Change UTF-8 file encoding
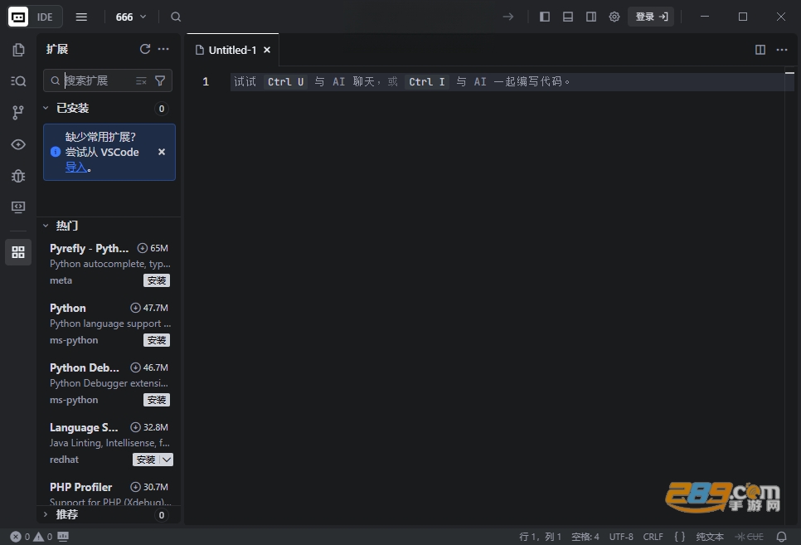 (621, 537)
